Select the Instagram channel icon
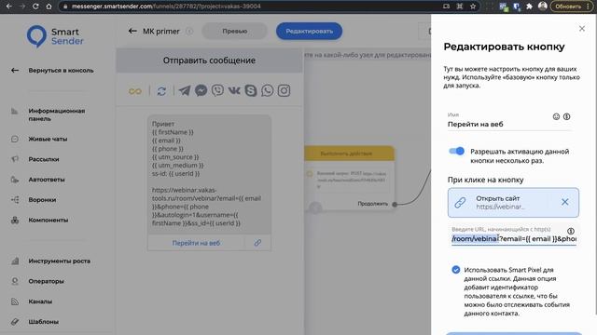Screen dimensions: 597x335 tap(284, 90)
